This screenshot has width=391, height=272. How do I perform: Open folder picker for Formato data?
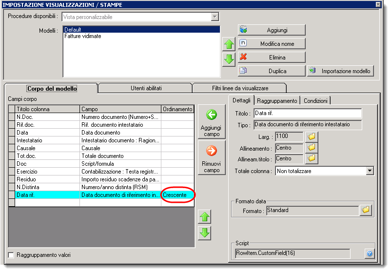click(x=366, y=210)
